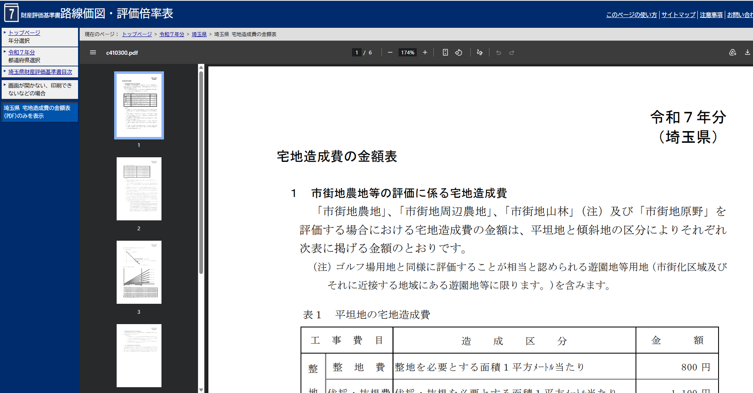Open サイトマップ link in header
Screen dimensions: 753x393
coord(678,15)
